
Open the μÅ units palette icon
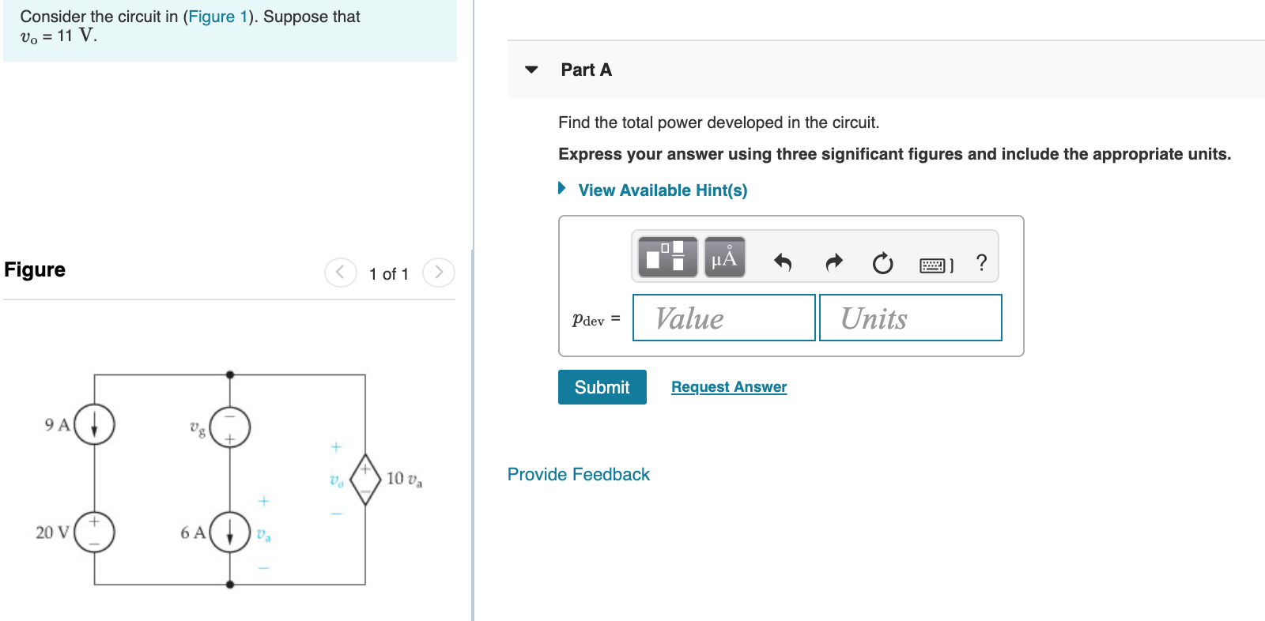tap(723, 256)
